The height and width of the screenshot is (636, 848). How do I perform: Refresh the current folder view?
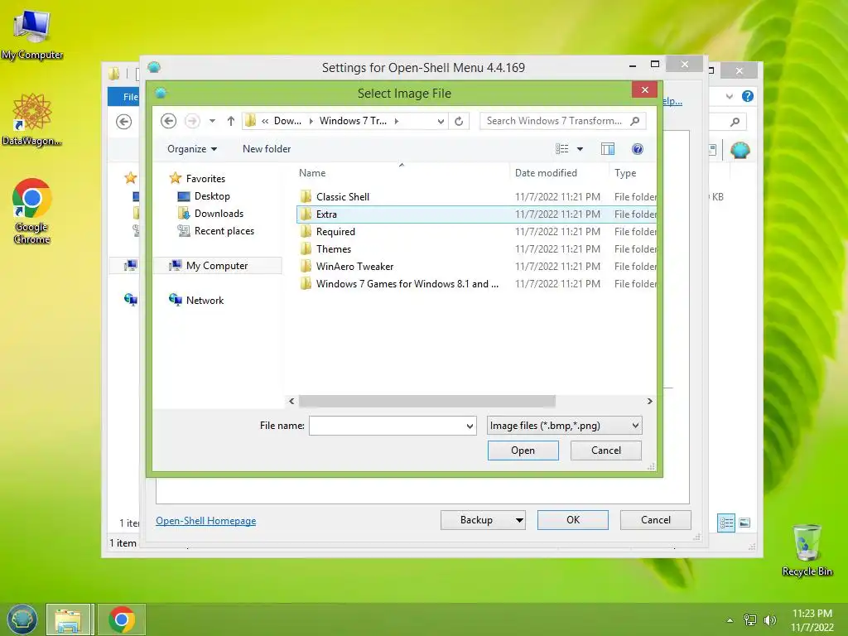click(x=459, y=121)
